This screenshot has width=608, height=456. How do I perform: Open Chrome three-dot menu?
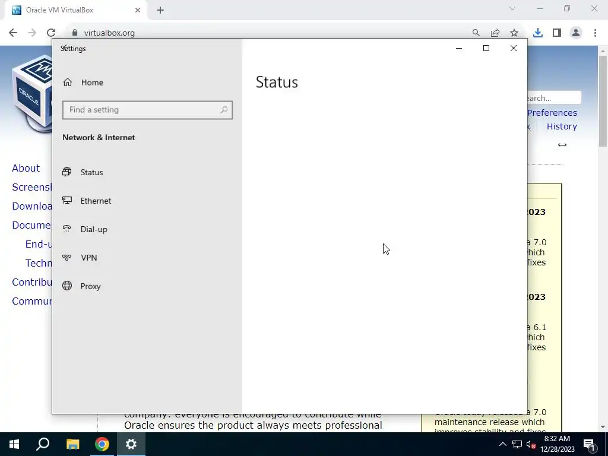coord(595,33)
